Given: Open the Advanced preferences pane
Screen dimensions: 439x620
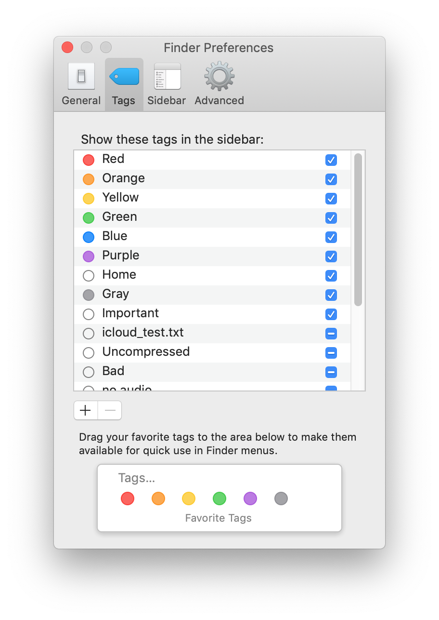Looking at the screenshot, I should point(219,82).
